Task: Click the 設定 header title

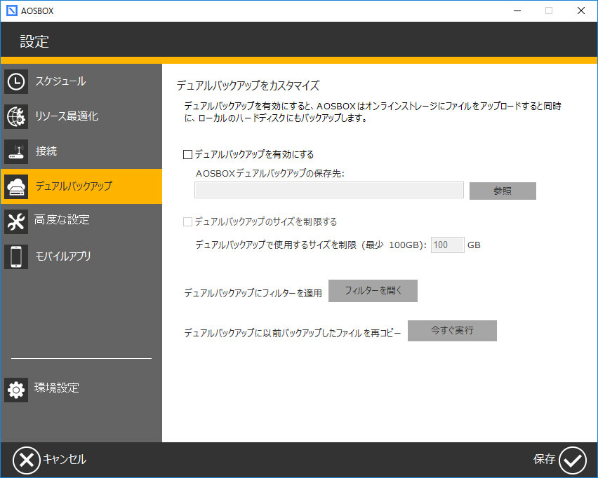Action: tap(34, 41)
